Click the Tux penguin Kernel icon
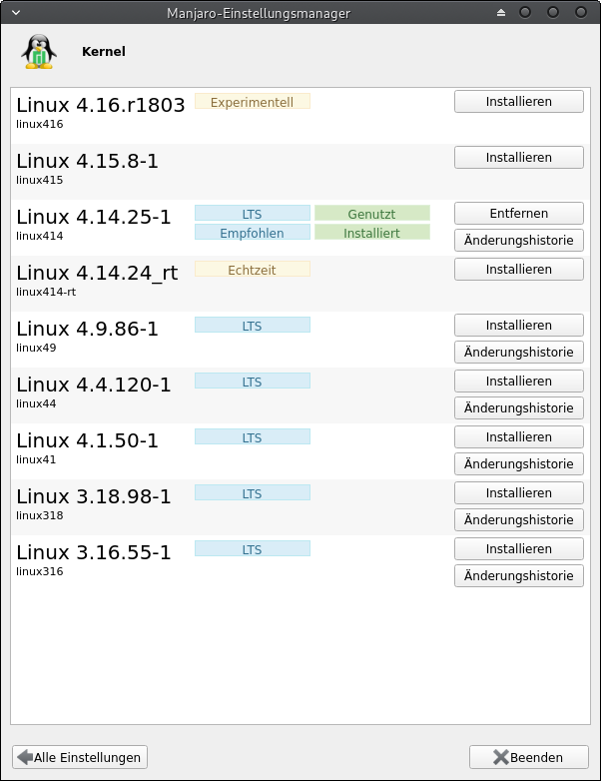Viewport: 601px width, 781px height. click(38, 52)
